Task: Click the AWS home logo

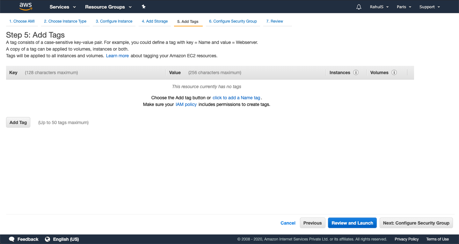Action: [25, 6]
